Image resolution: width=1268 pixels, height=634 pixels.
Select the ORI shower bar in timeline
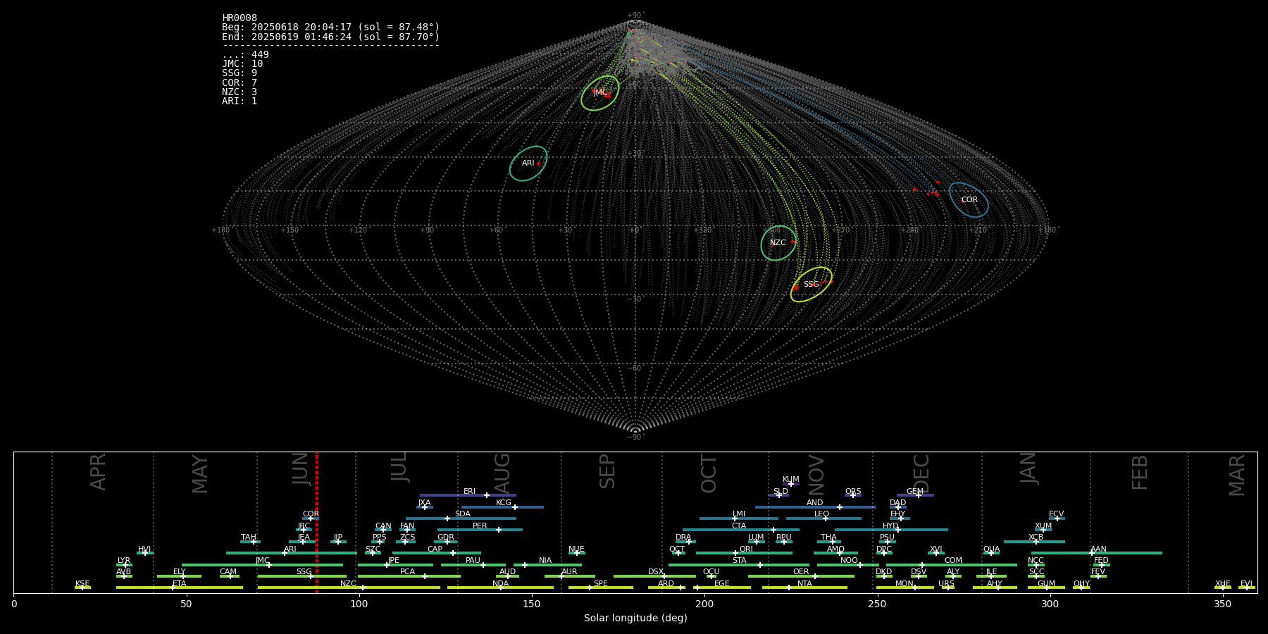tap(744, 553)
